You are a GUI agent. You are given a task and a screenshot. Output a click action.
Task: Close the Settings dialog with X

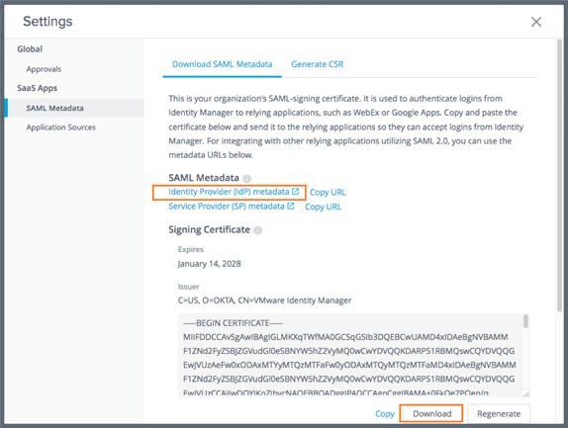536,22
